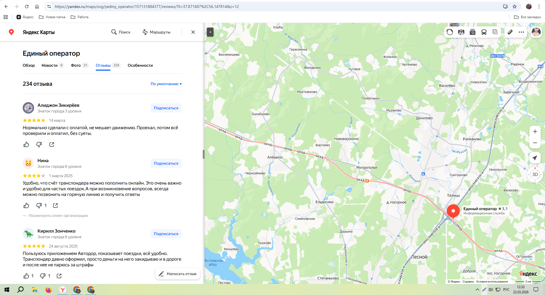
Task: Open Windows search from the taskbar
Action: [x=20, y=290]
